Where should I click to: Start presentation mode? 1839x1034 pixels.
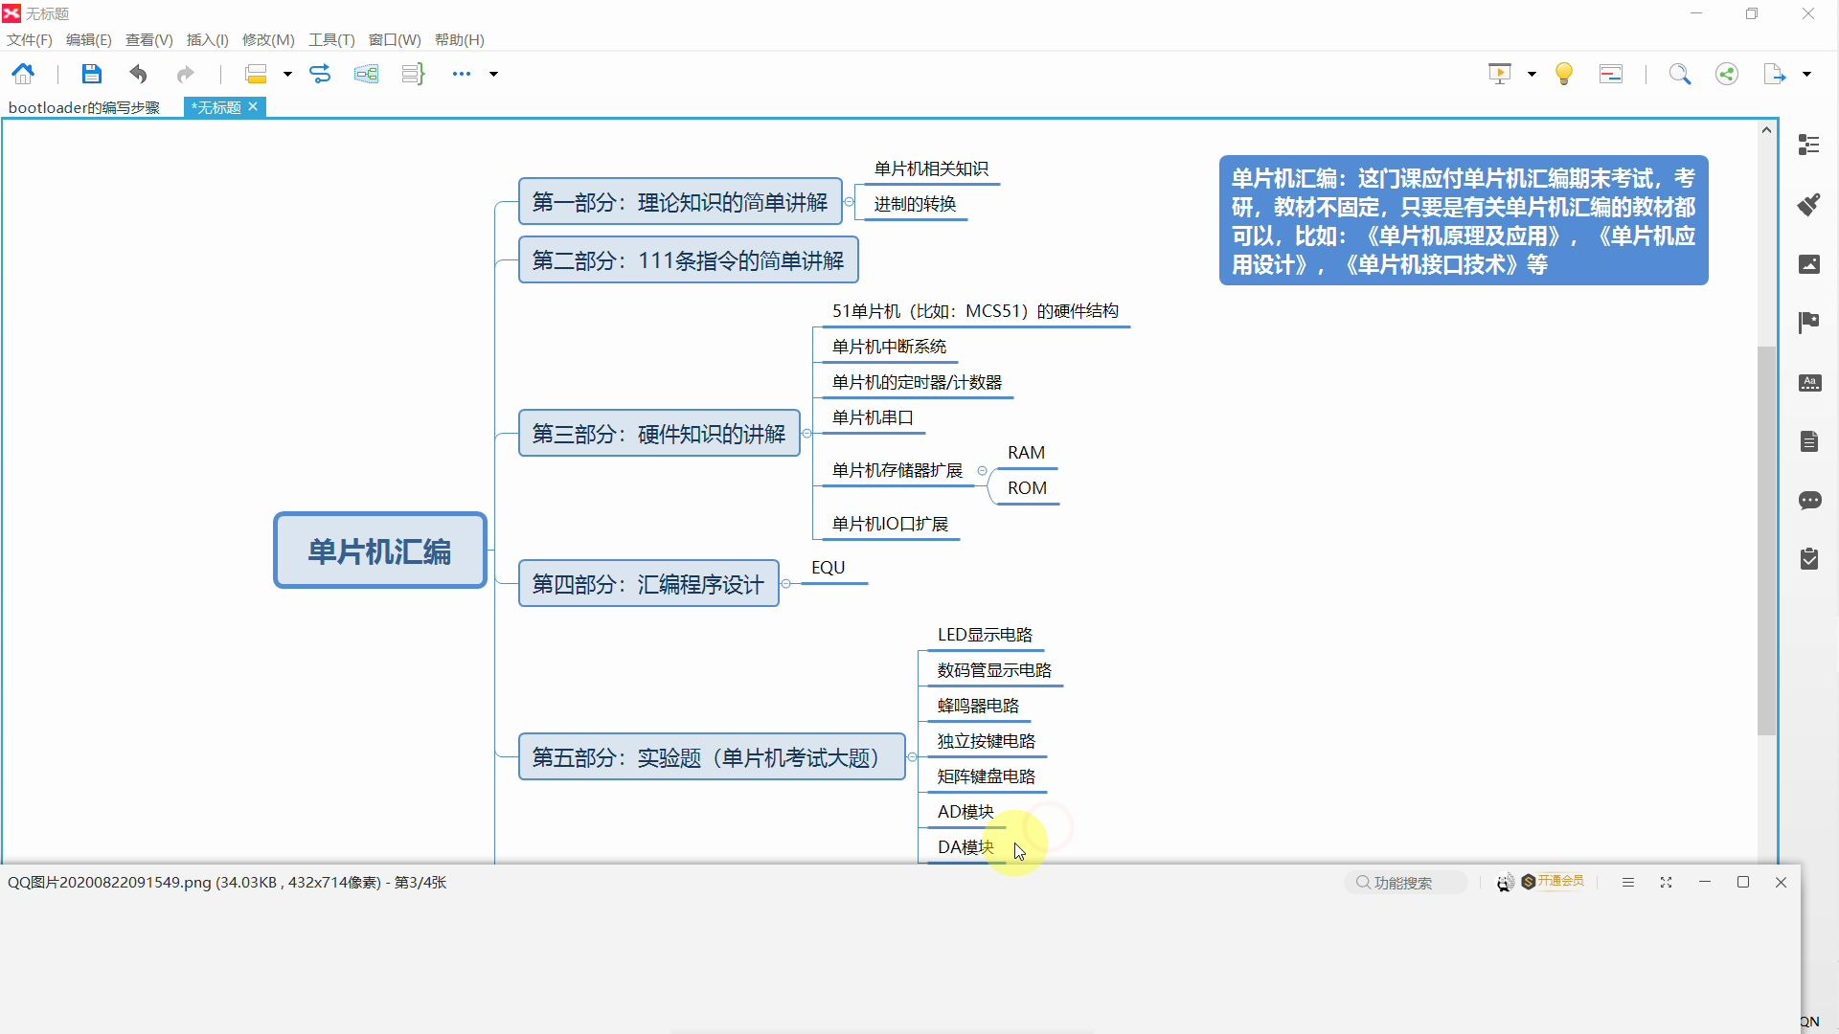pyautogui.click(x=1500, y=74)
